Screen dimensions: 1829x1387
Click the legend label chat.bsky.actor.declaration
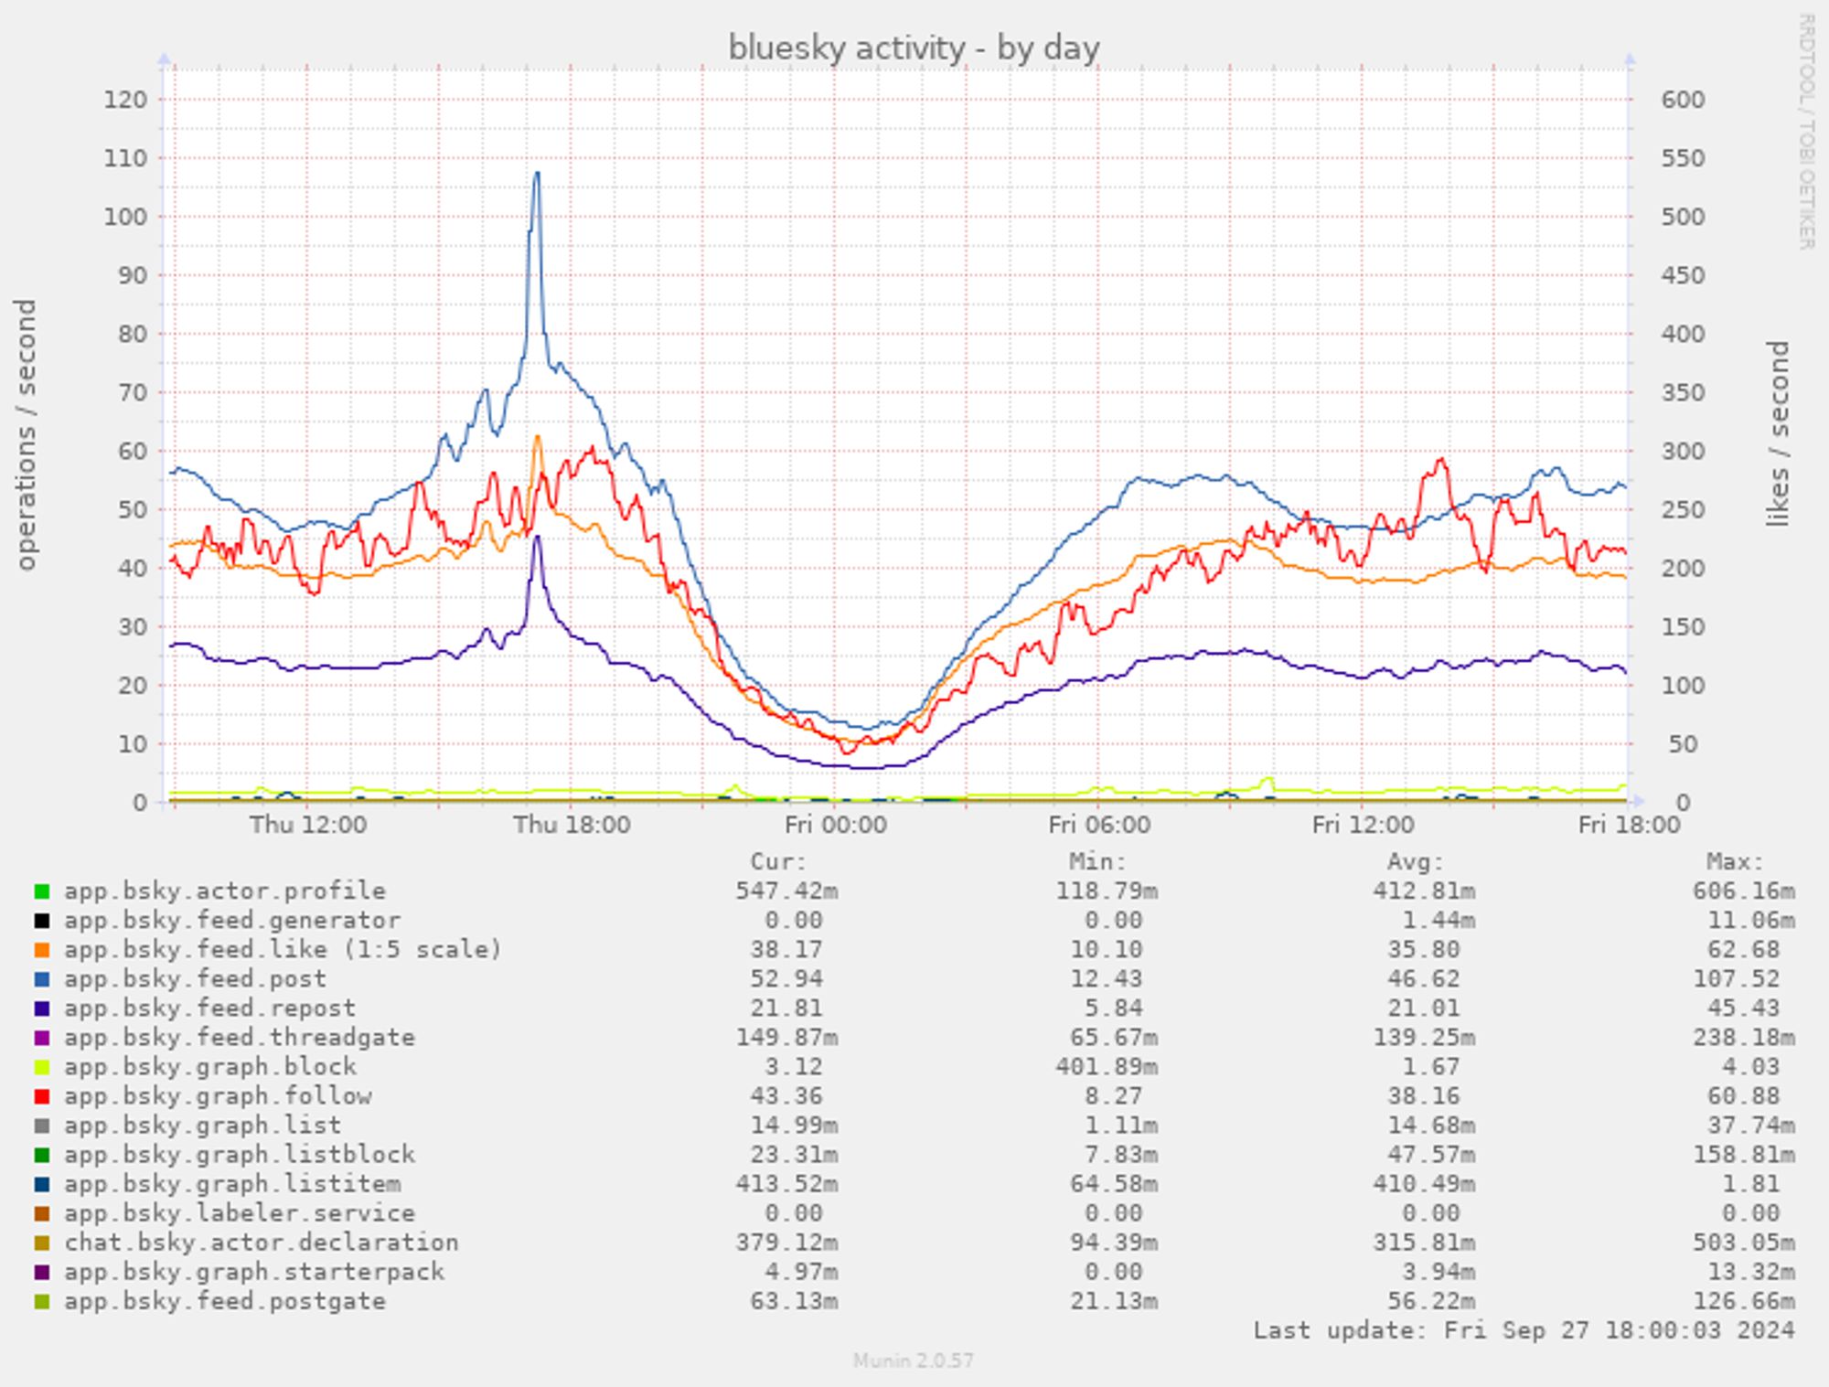262,1242
